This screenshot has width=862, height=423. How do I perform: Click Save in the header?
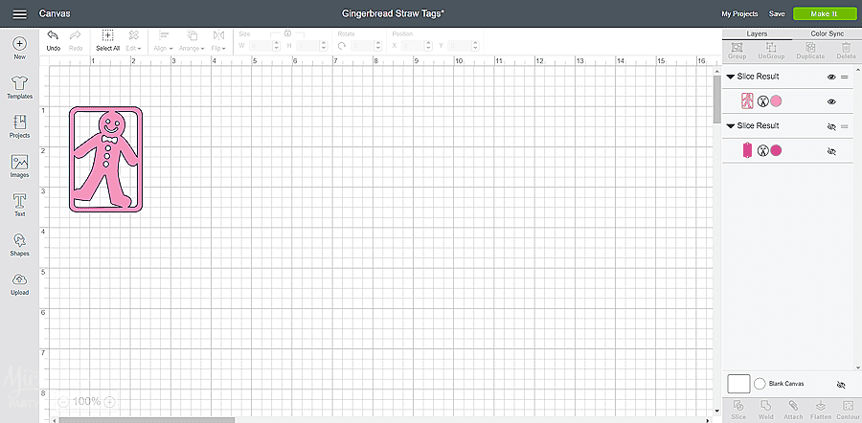point(777,13)
